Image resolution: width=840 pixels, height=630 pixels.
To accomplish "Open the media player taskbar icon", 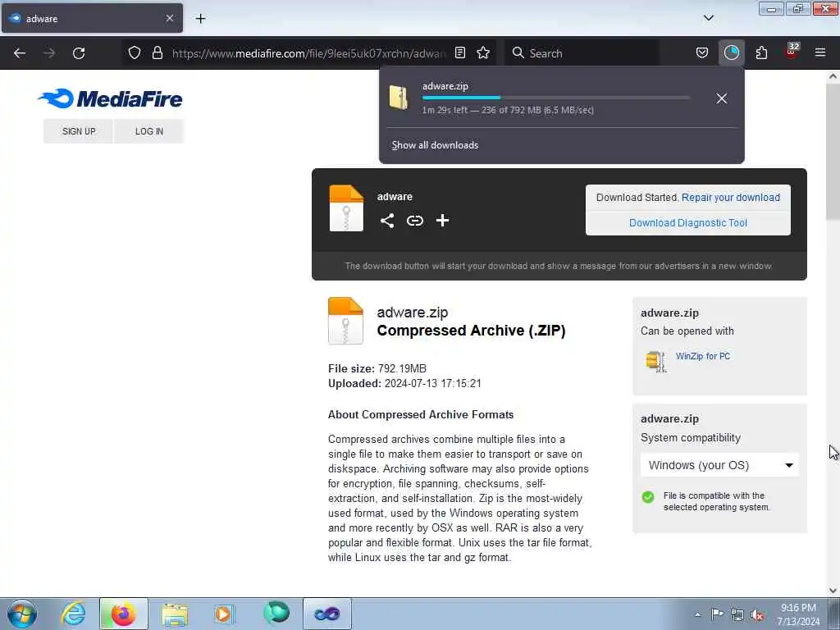I will pyautogui.click(x=223, y=614).
